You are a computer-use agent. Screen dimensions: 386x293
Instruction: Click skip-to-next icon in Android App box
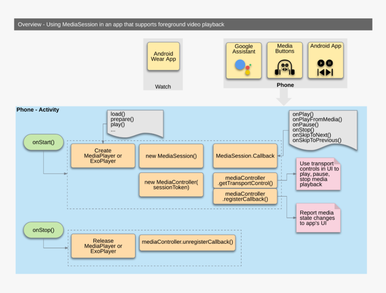point(329,72)
